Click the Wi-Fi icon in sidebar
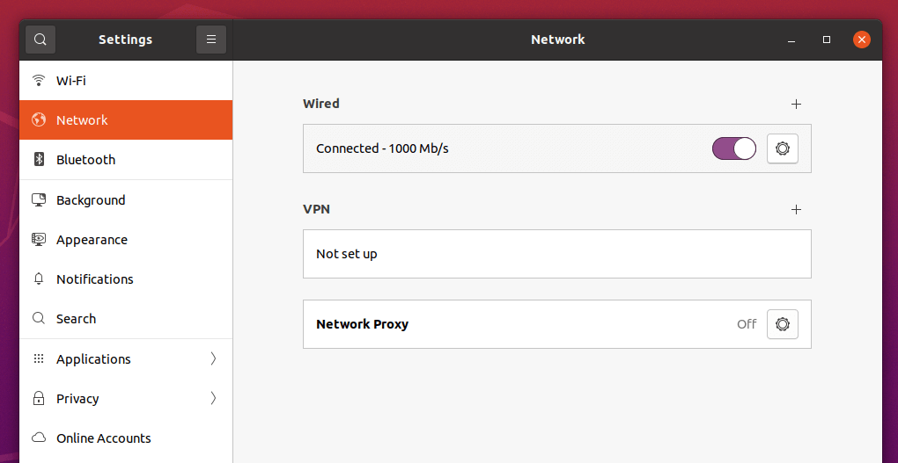 (x=39, y=81)
